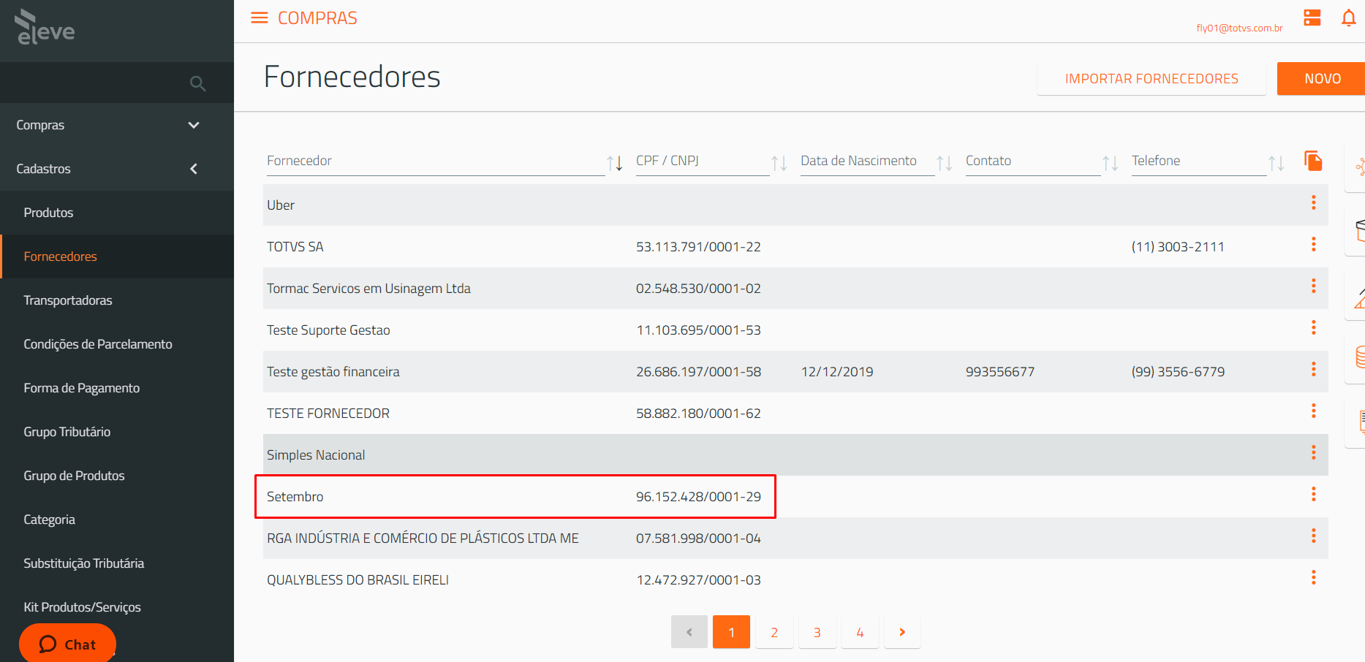
Task: Filter by Fornecedor header field
Action: pos(436,161)
